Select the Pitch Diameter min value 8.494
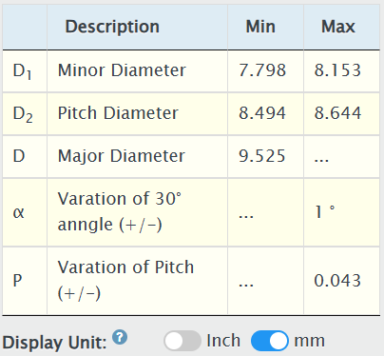This screenshot has height=356, width=384. click(x=262, y=113)
